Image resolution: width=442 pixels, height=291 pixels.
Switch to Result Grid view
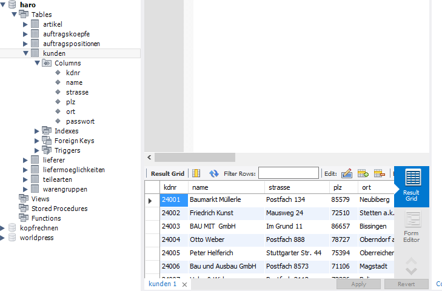[412, 186]
